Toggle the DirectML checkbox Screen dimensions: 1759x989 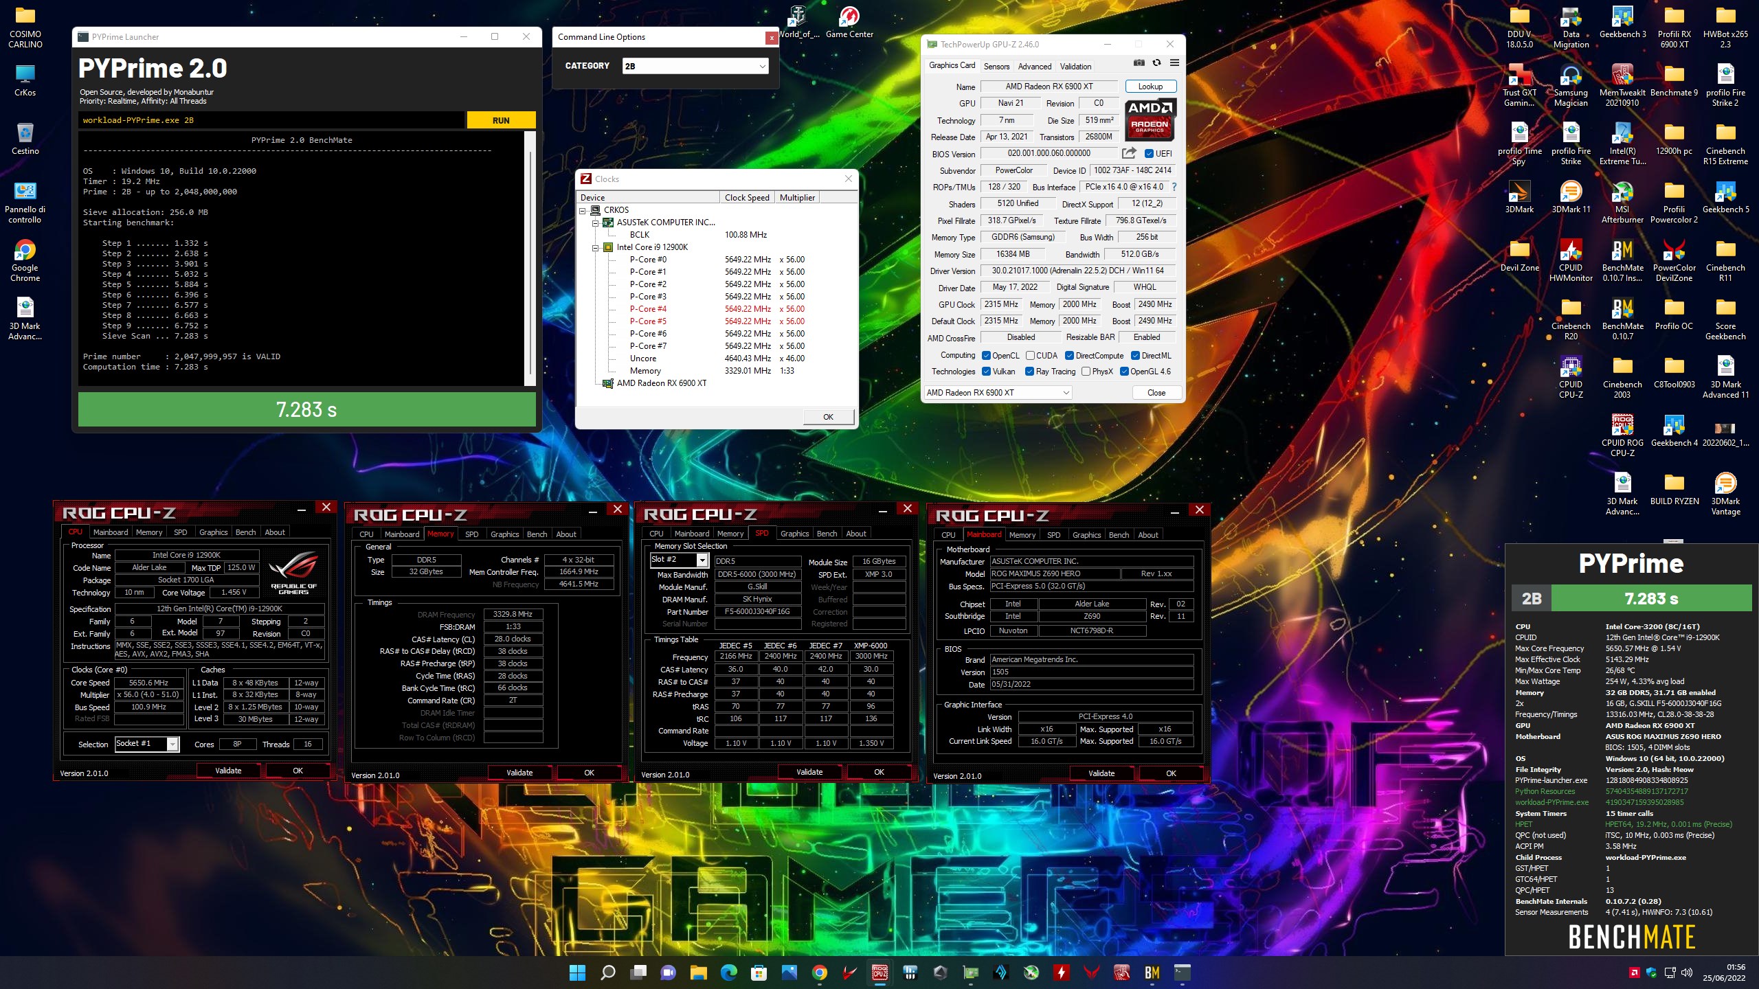click(1135, 355)
